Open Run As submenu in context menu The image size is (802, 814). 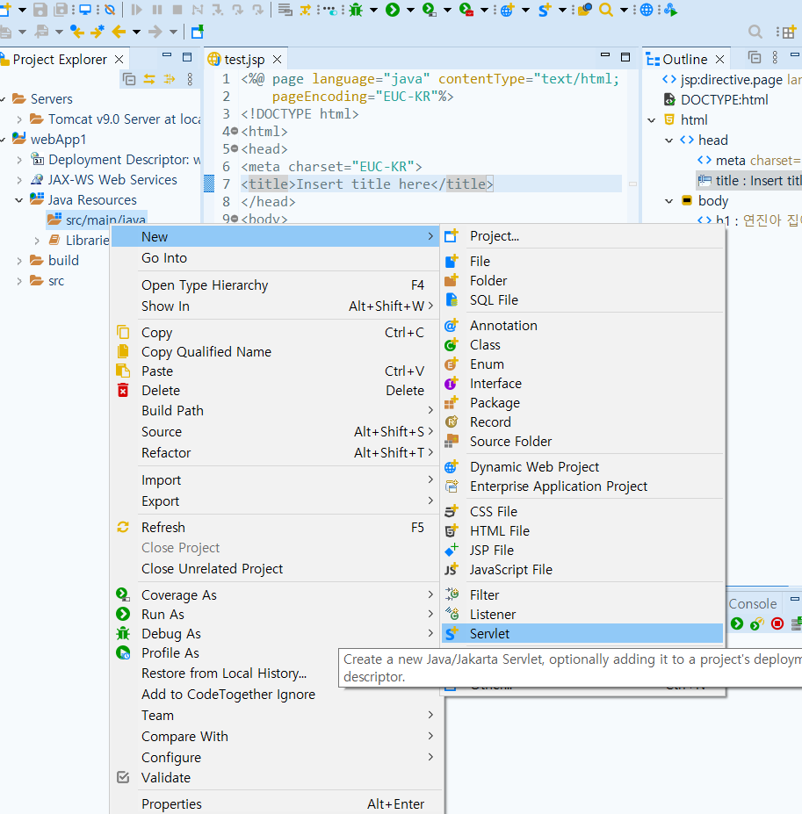coord(276,615)
